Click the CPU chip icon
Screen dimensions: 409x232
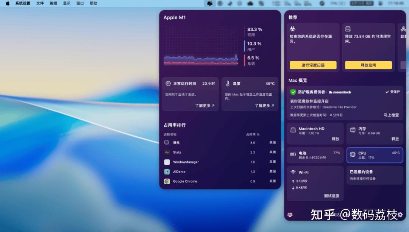(x=353, y=154)
